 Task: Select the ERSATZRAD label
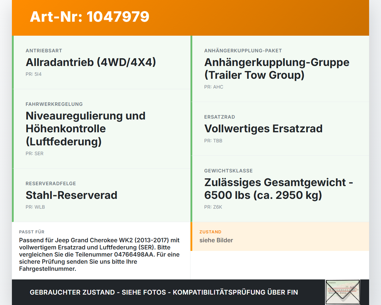point(220,117)
